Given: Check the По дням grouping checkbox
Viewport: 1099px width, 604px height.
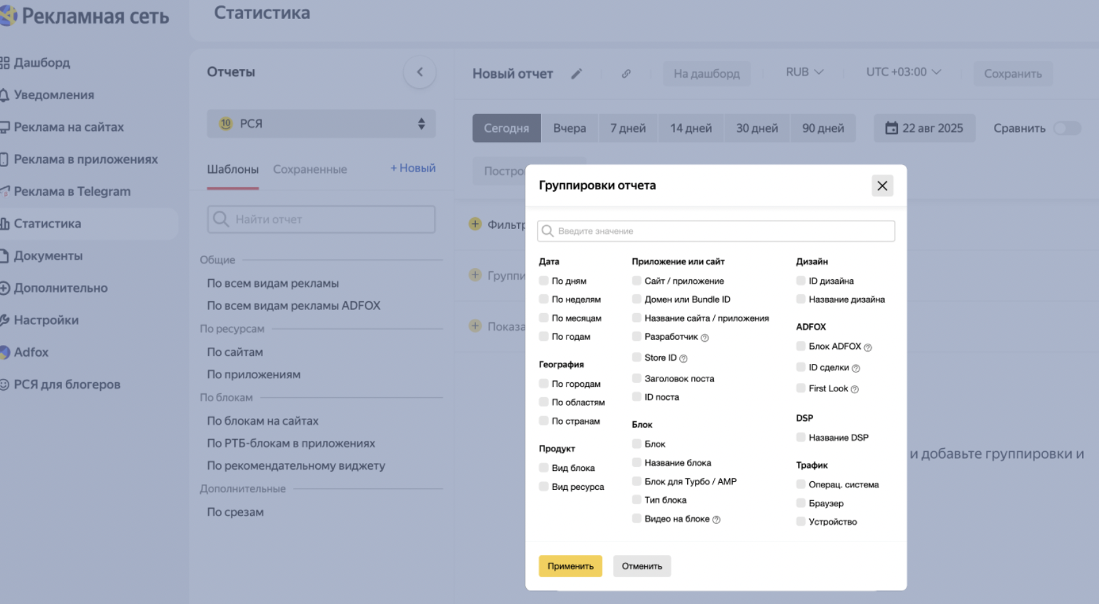Looking at the screenshot, I should point(544,280).
